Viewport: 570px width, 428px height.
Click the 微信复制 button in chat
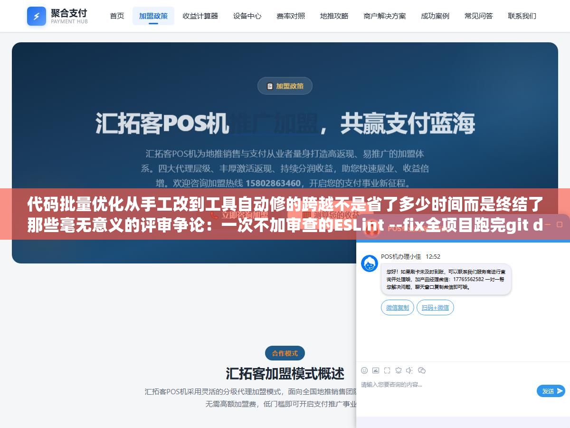tap(398, 308)
